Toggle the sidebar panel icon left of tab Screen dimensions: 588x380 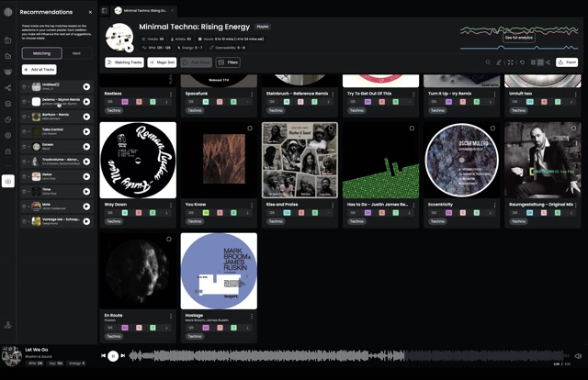pyautogui.click(x=104, y=10)
